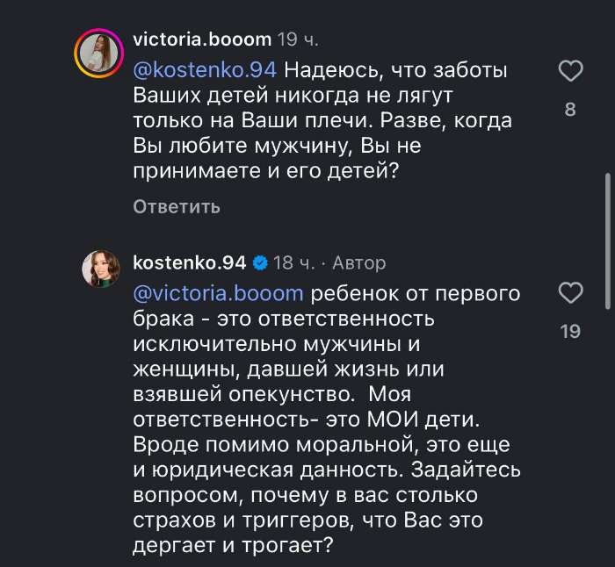615x567 pixels.
Task: Click the '19 ч.' timestamp
Action: tap(299, 39)
